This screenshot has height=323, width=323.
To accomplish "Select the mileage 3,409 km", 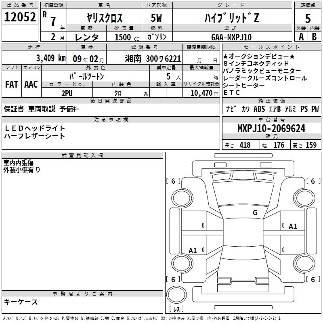I will coord(51,58).
